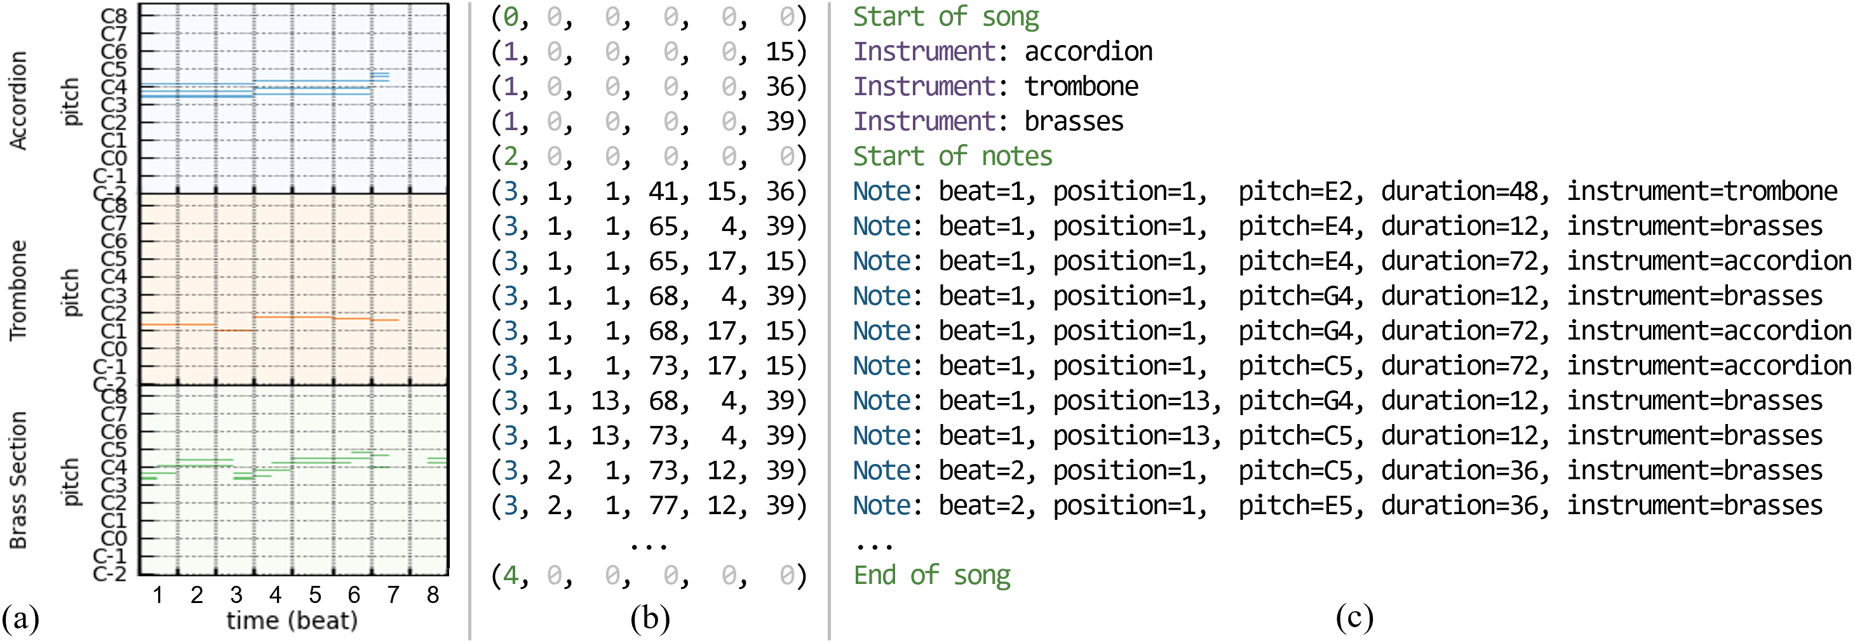Click the Accordion piano-roll track label
1855x643 pixels.
[x=18, y=100]
